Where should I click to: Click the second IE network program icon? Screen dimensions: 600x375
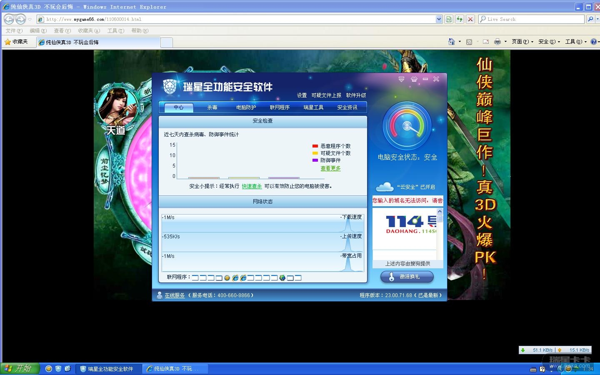243,277
